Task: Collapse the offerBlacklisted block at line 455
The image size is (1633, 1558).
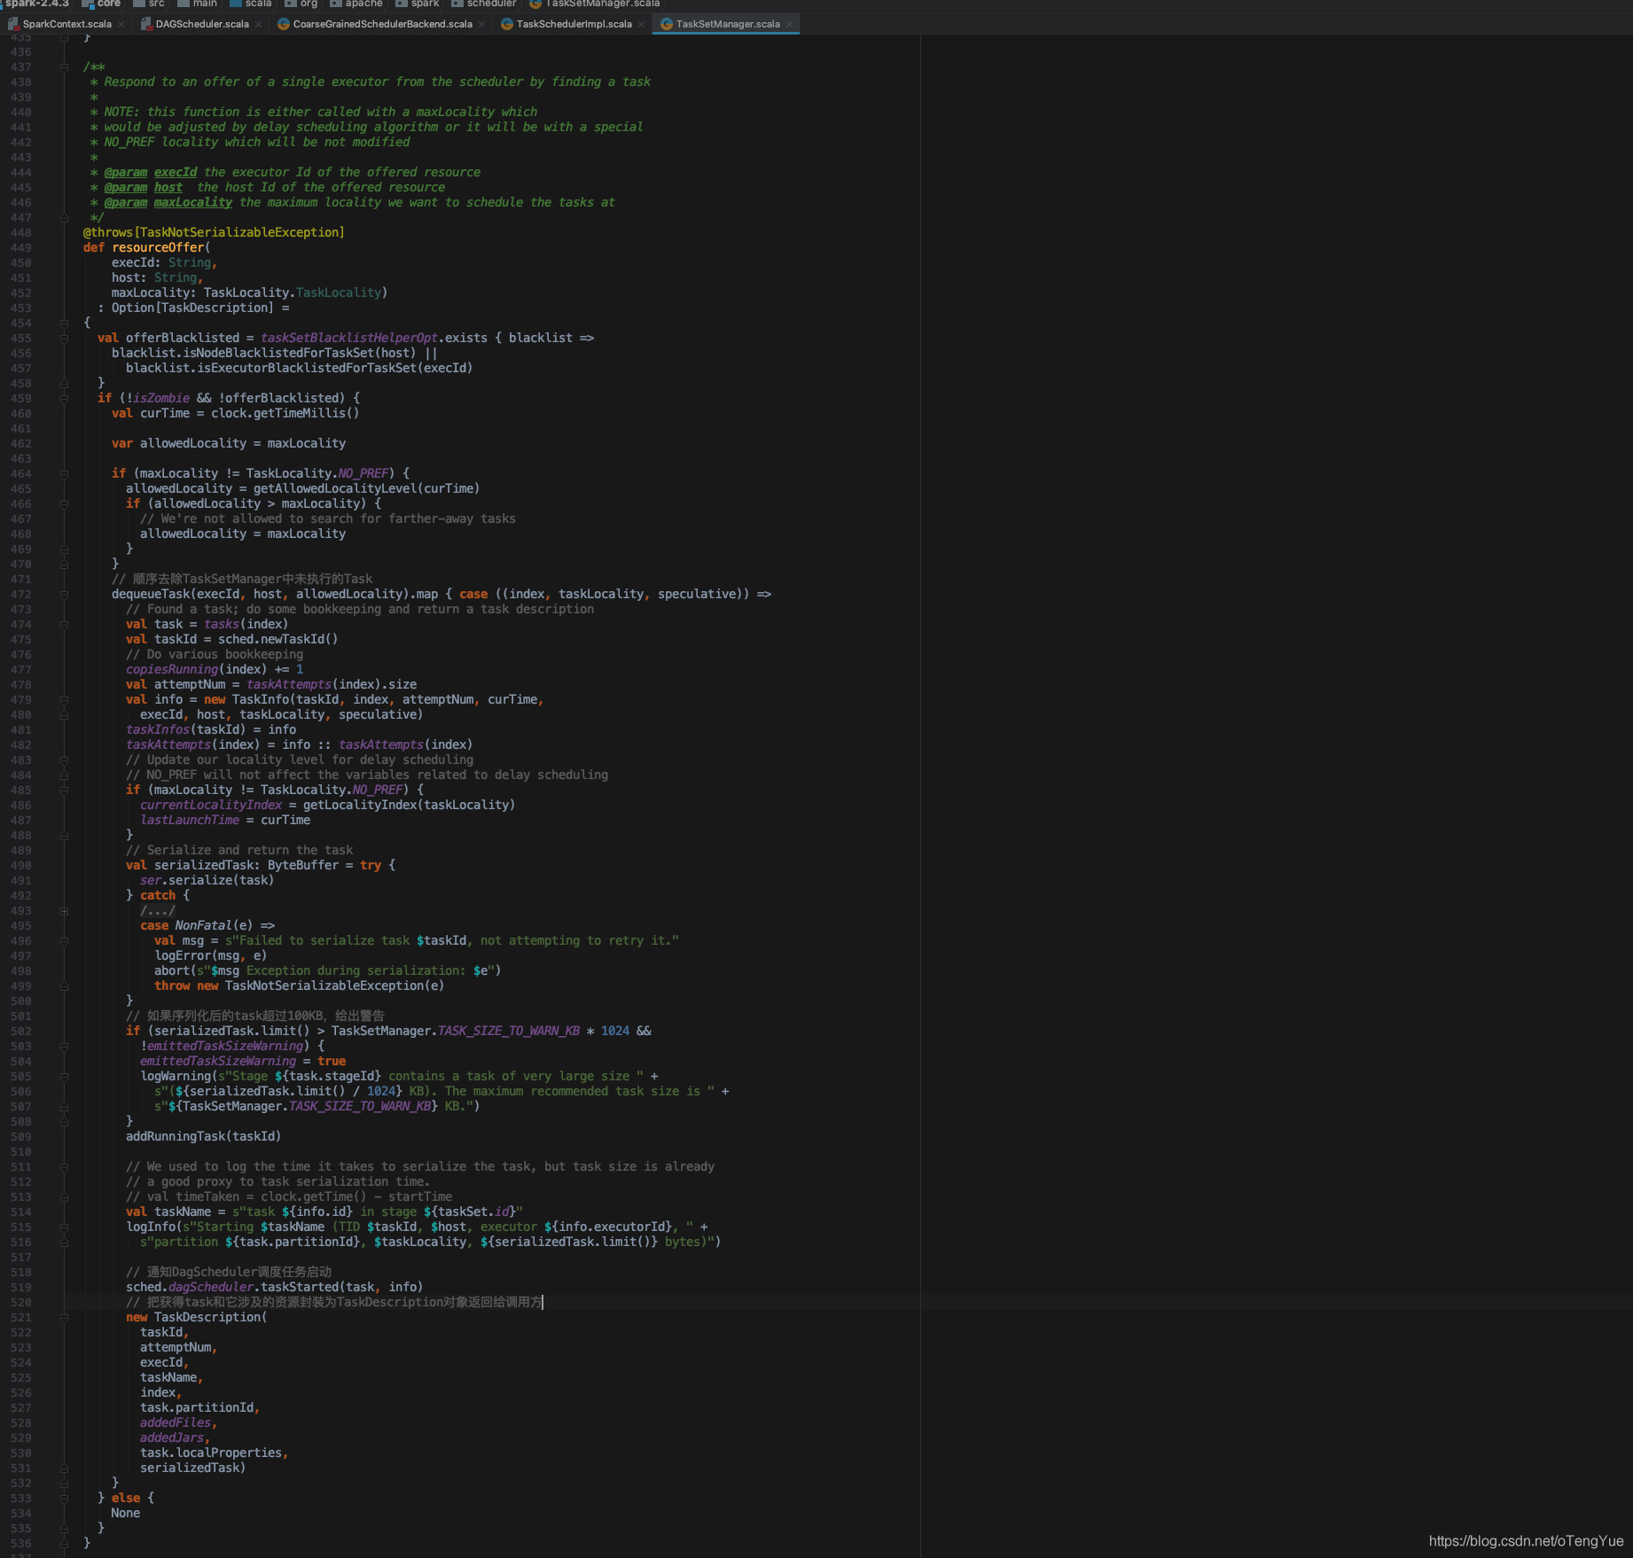Action: (x=64, y=339)
